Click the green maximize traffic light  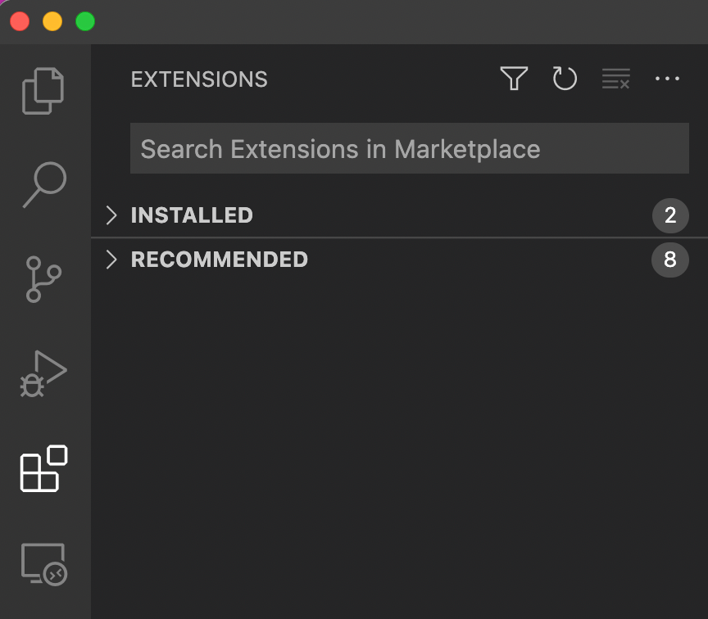tap(84, 22)
